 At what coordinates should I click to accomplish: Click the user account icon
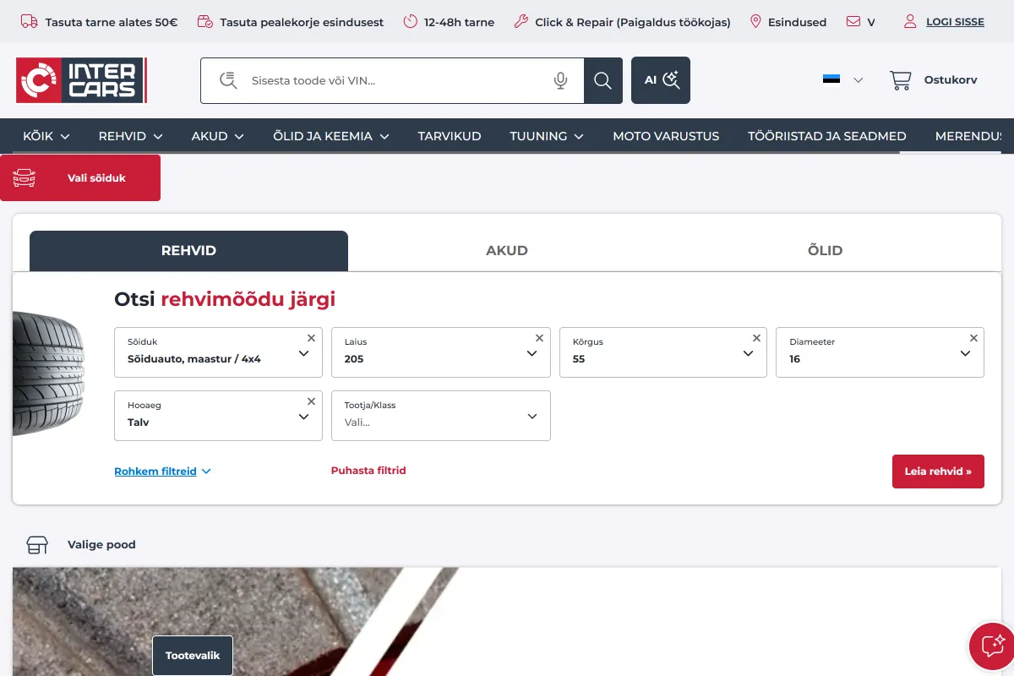pyautogui.click(x=910, y=22)
